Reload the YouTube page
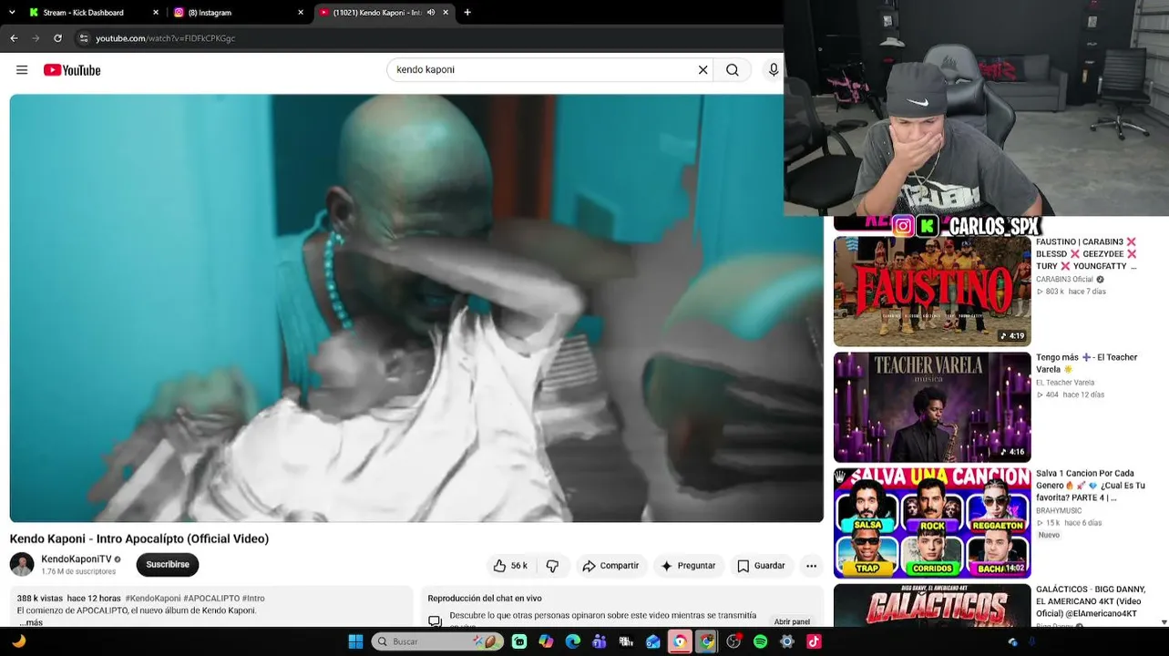The height and width of the screenshot is (656, 1169). [x=57, y=38]
